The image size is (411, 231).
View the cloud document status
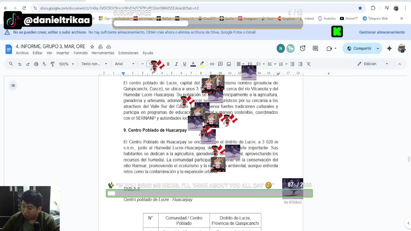coord(109,47)
